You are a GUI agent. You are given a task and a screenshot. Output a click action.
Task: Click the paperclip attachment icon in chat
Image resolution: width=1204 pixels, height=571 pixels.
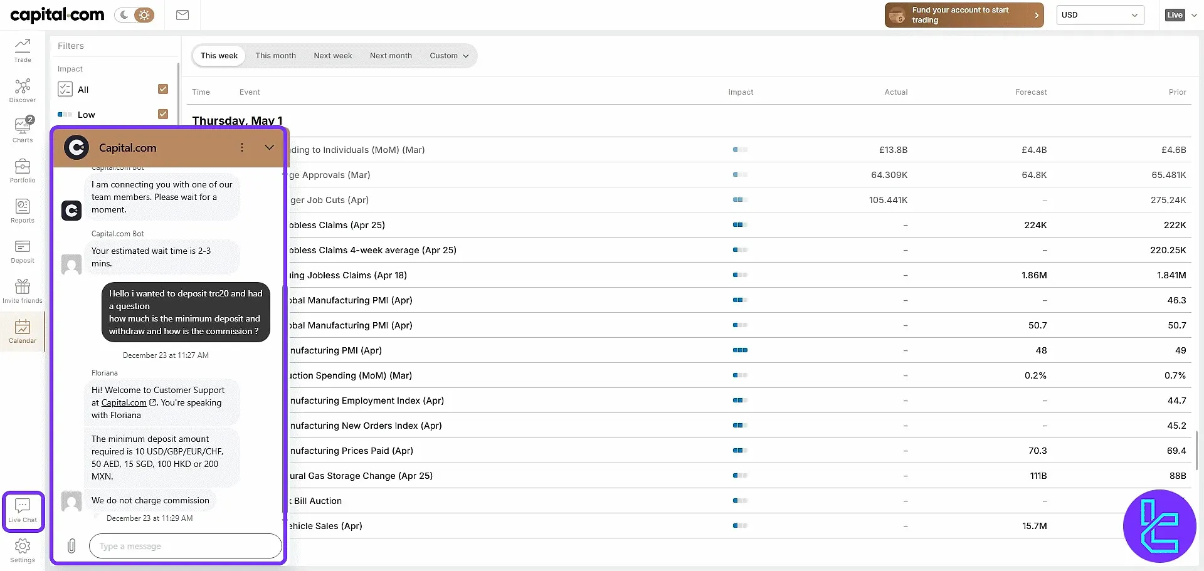[x=71, y=546]
